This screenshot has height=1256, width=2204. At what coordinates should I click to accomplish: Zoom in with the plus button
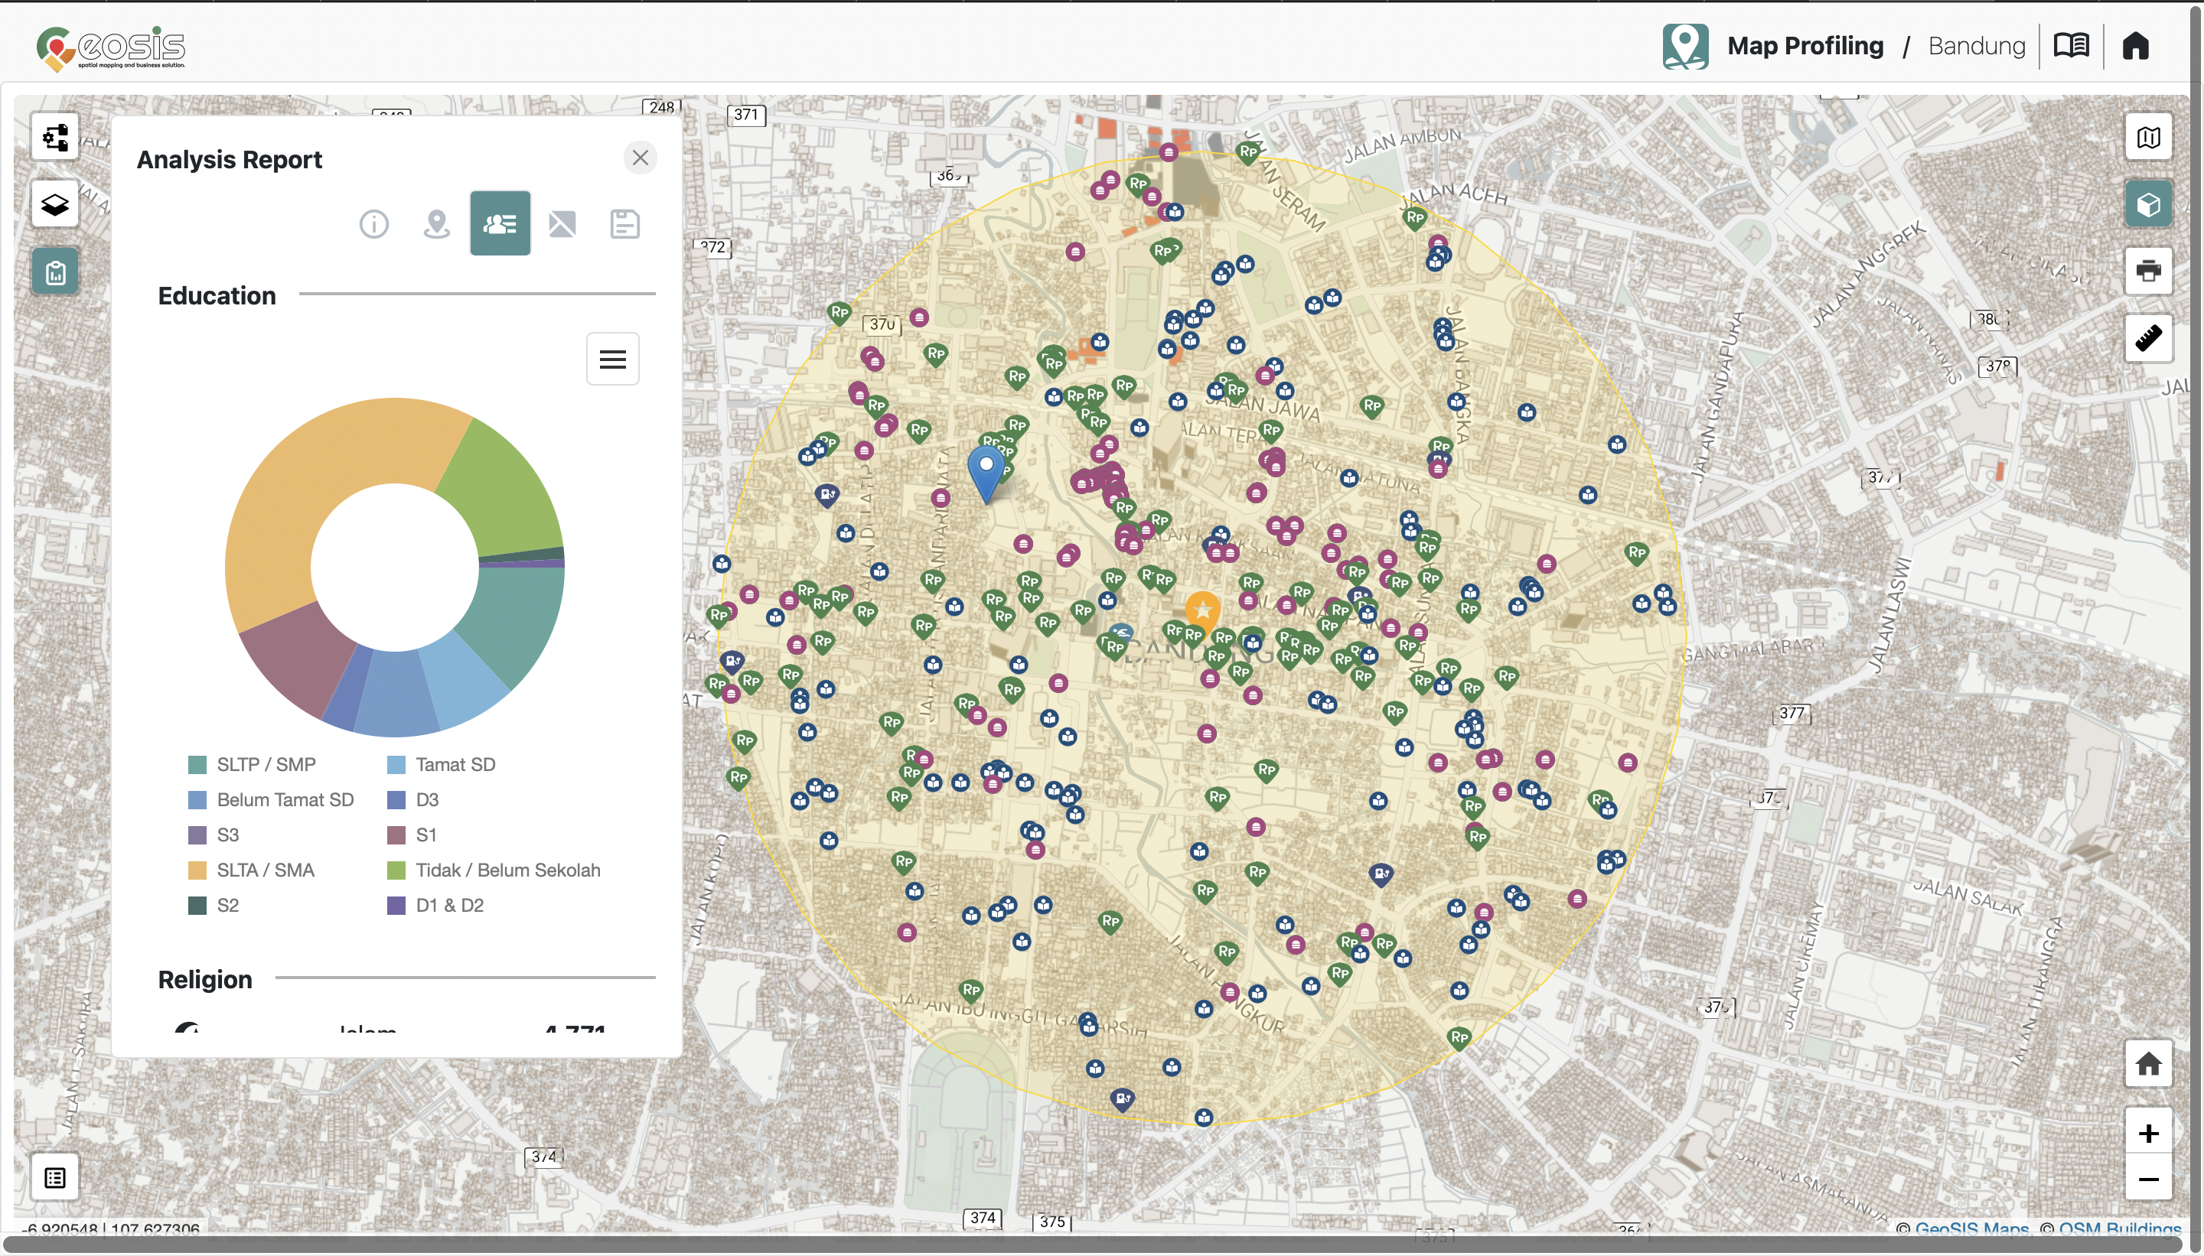point(2148,1133)
